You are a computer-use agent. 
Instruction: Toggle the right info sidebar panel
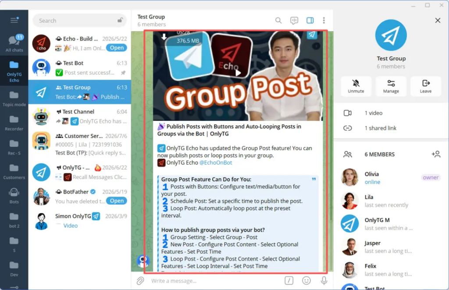(x=310, y=20)
